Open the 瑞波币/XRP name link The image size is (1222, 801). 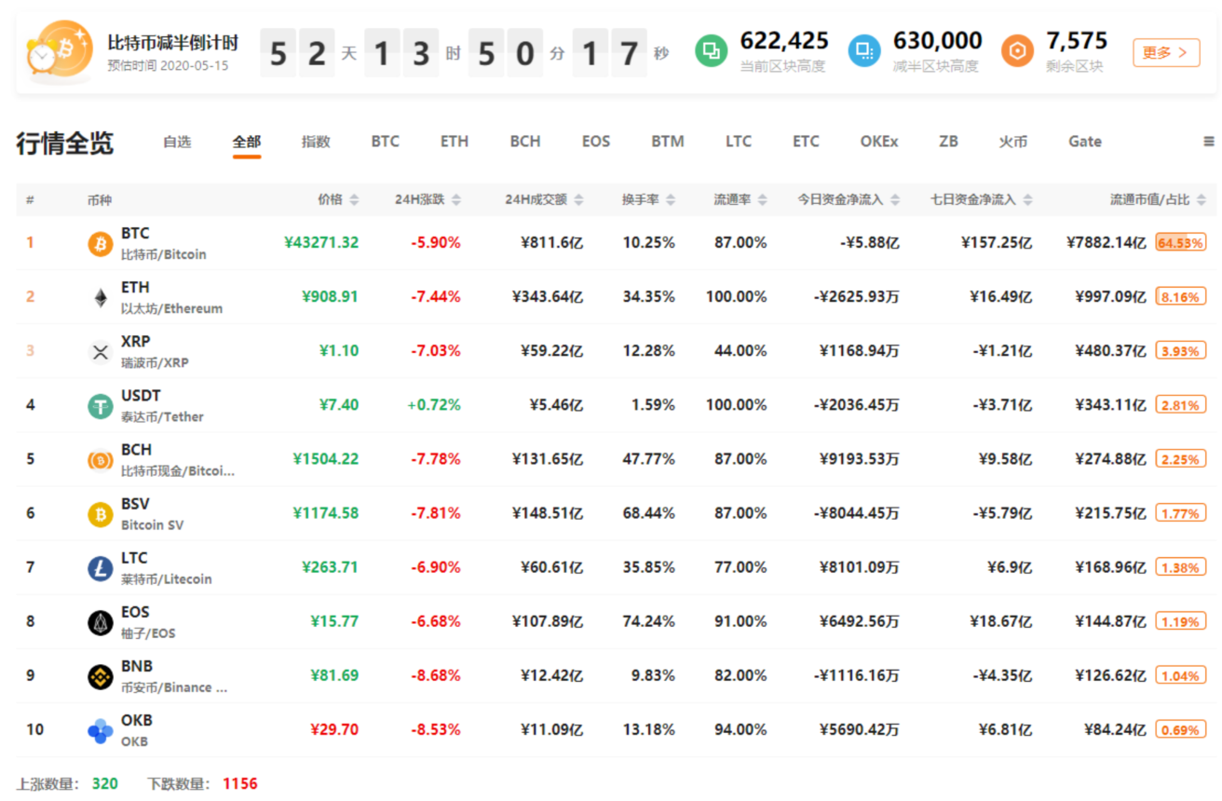click(x=155, y=362)
